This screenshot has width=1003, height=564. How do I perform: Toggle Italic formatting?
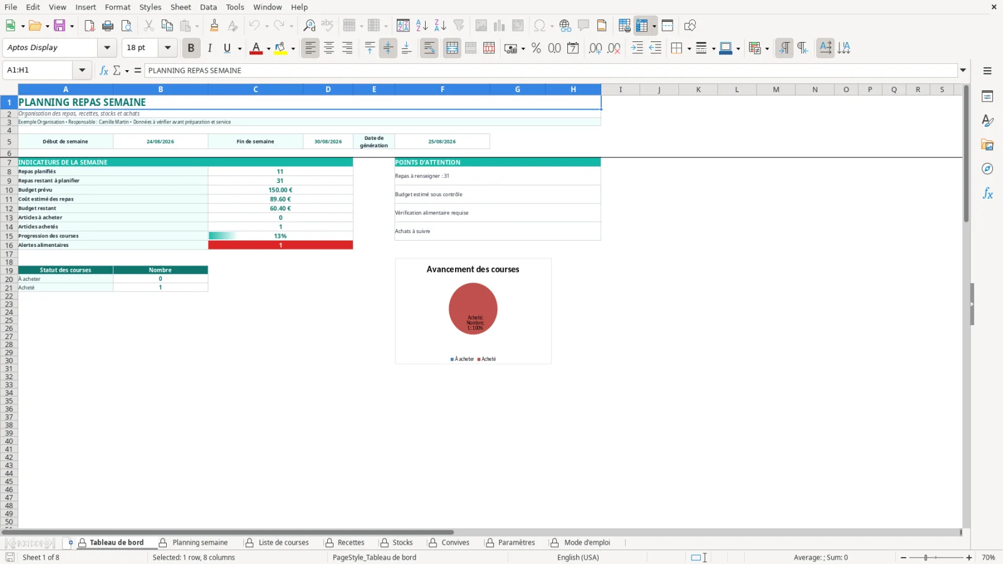[209, 48]
